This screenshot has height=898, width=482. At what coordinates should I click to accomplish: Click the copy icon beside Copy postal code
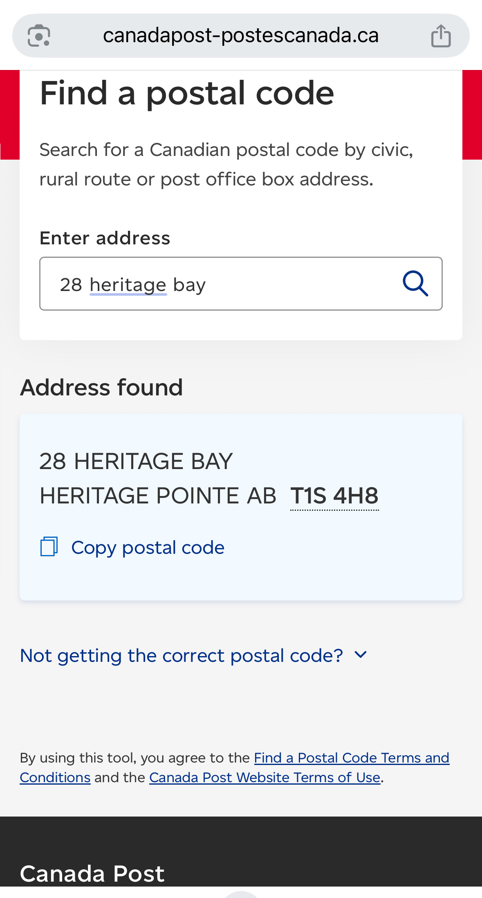click(49, 547)
